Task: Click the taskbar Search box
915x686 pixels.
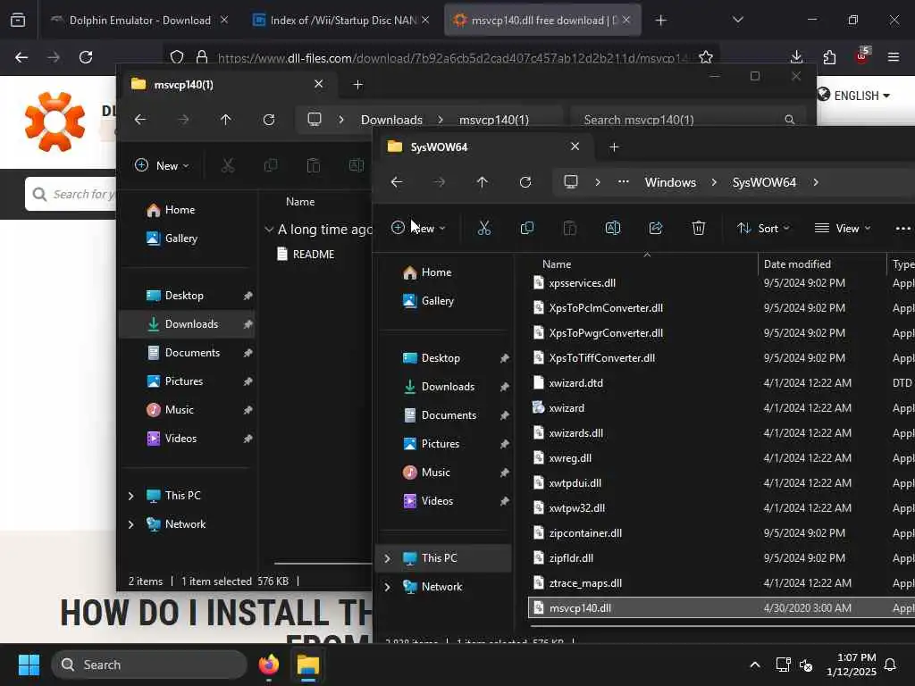Action: click(x=149, y=665)
